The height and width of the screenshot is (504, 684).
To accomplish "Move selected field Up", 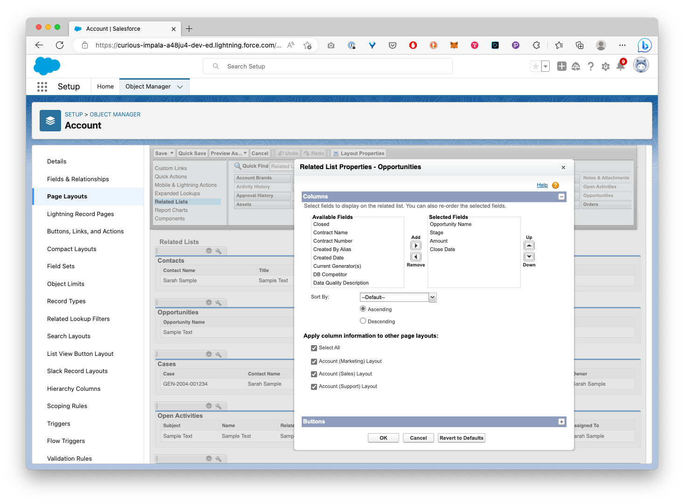I will click(529, 245).
